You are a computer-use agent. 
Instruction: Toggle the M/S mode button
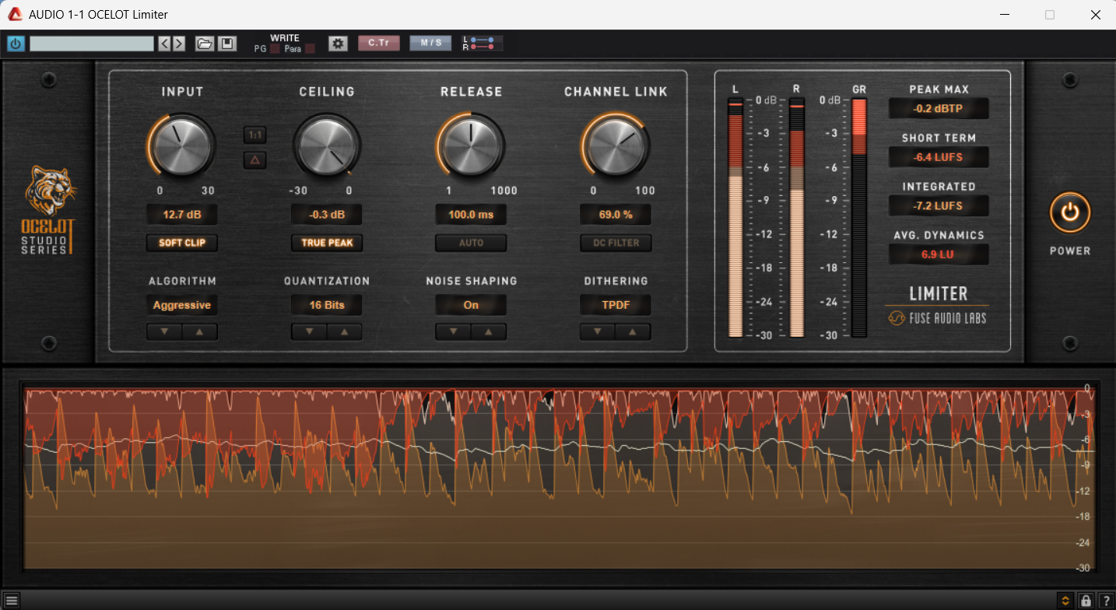(430, 44)
